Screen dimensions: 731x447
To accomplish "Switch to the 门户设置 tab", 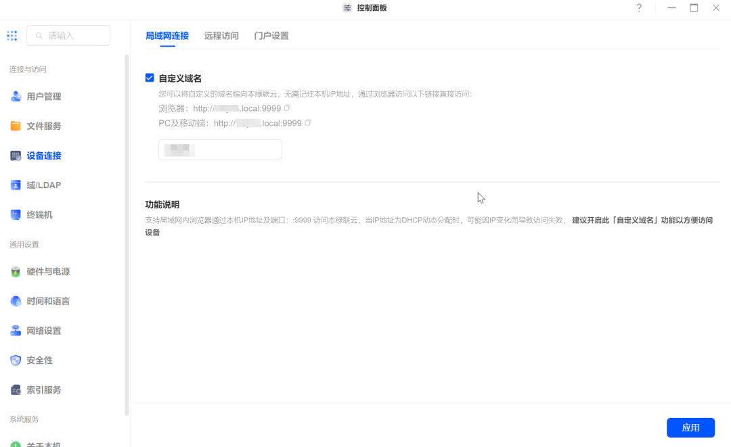I will tap(271, 36).
